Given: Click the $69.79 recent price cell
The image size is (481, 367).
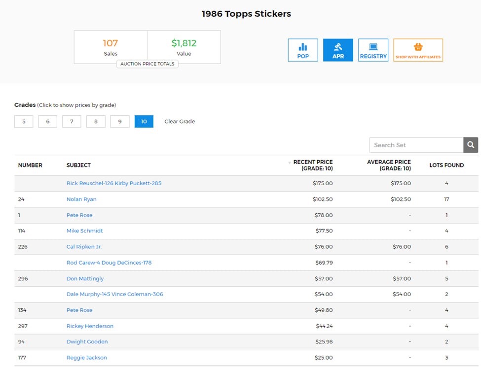Looking at the screenshot, I should pos(324,263).
